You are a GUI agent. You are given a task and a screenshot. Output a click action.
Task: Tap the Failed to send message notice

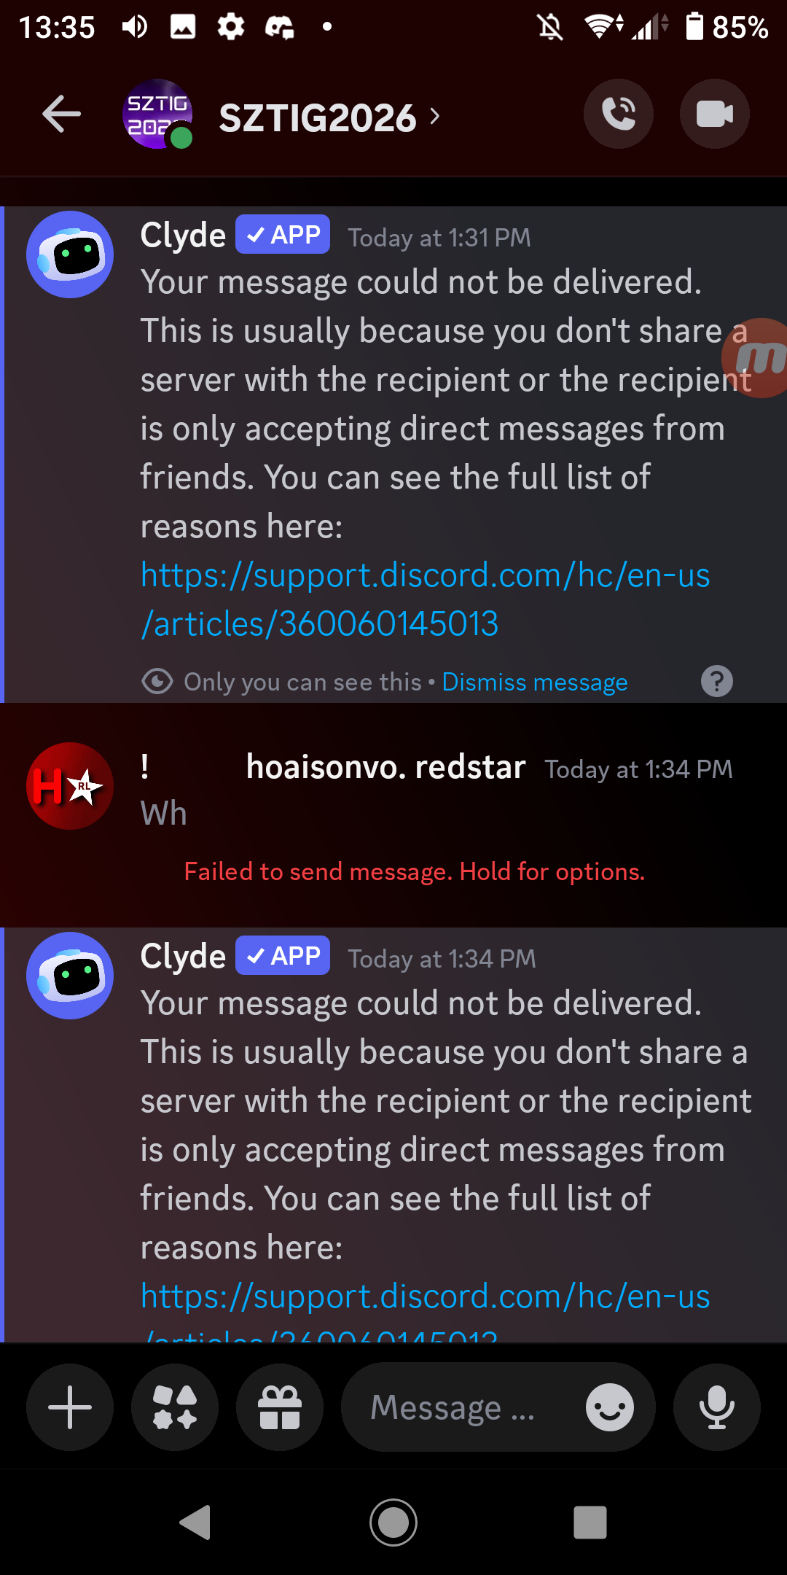(x=415, y=871)
